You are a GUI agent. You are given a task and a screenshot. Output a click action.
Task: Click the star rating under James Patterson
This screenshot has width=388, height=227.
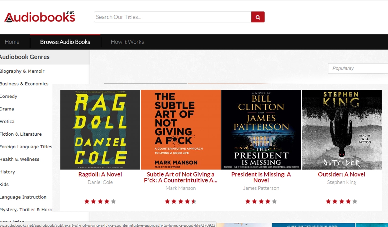261,201
